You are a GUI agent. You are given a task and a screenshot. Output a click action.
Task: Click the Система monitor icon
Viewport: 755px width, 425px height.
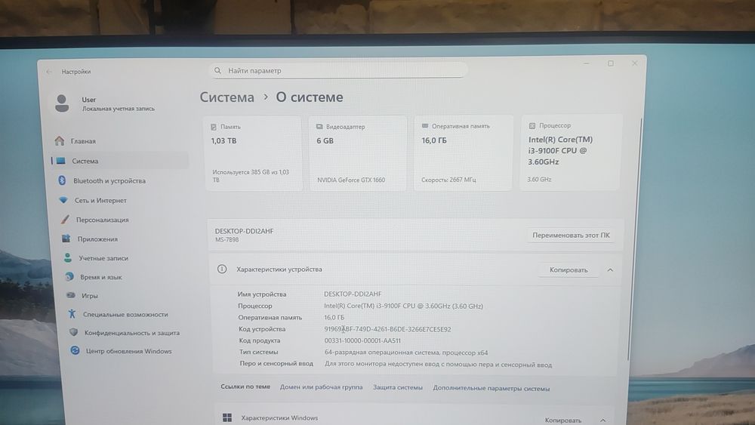tap(61, 161)
